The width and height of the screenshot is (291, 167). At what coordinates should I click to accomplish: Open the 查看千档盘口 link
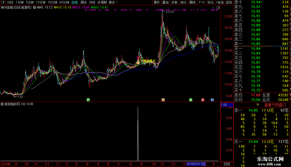tap(275, 105)
